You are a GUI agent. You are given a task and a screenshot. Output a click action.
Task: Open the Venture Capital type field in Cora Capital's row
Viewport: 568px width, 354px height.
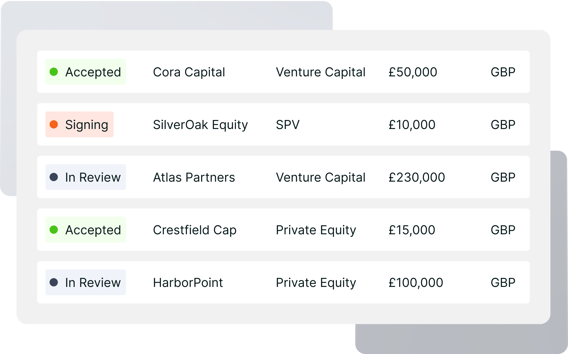(x=321, y=72)
